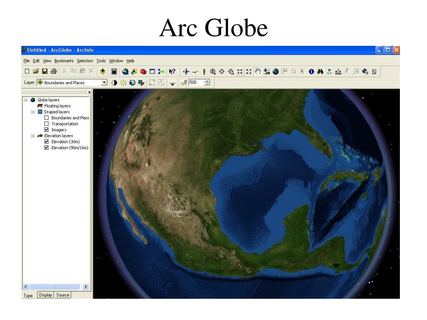
Task: Uncheck the Elevation (30m) layer
Action: (x=47, y=142)
